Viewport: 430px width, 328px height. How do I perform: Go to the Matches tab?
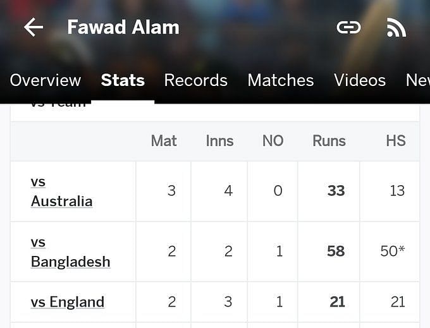tap(281, 80)
